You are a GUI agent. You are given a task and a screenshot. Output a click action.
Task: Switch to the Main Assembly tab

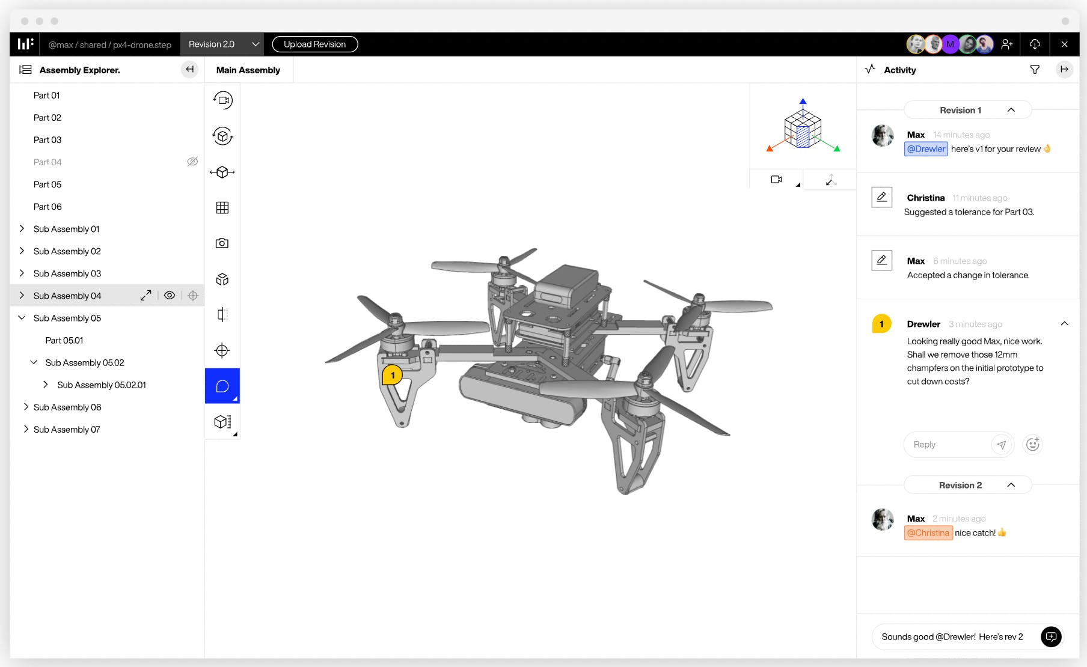point(248,70)
